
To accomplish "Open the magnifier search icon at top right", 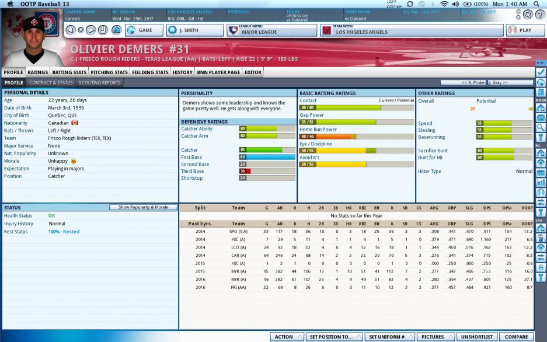I will pyautogui.click(x=528, y=14).
